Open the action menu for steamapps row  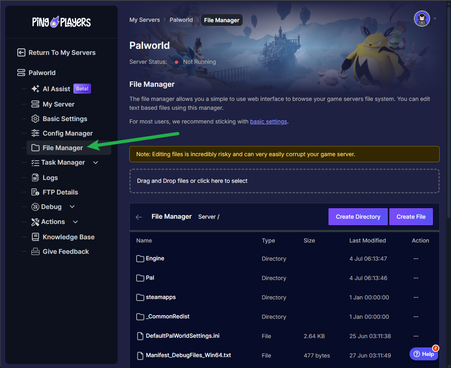pyautogui.click(x=416, y=297)
